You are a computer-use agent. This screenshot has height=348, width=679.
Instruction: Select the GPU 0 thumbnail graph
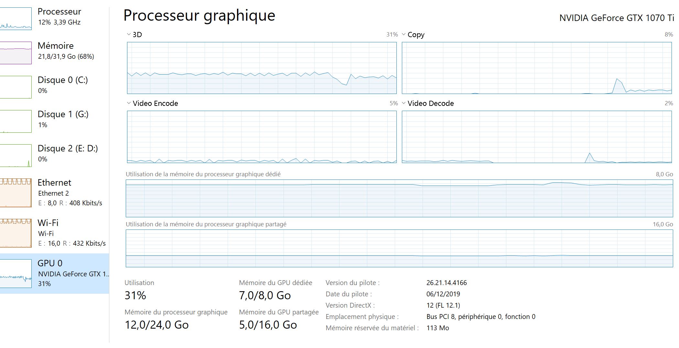click(16, 274)
